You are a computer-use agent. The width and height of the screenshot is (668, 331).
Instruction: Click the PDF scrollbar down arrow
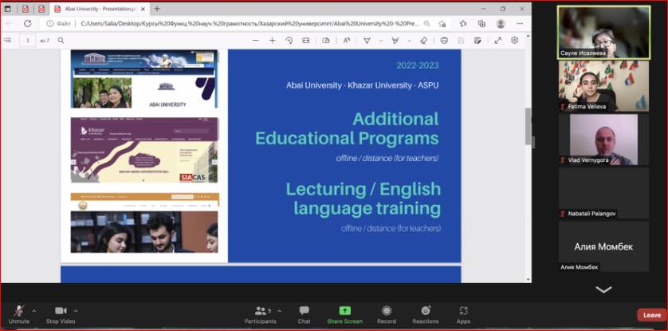coord(529,279)
